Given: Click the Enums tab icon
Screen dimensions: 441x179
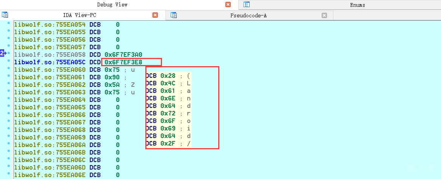Looking at the screenshot, I should pyautogui.click(x=247, y=5).
